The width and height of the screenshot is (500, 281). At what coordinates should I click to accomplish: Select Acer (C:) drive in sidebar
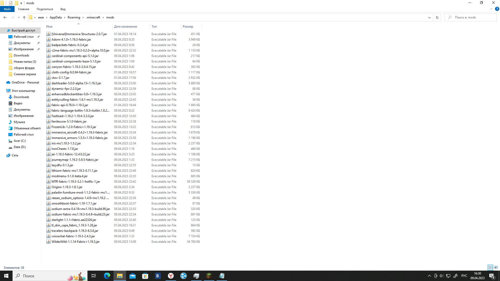coord(20,141)
